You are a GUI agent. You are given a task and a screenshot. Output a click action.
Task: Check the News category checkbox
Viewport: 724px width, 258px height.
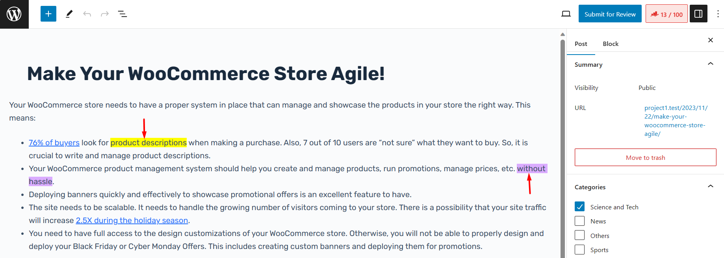579,221
